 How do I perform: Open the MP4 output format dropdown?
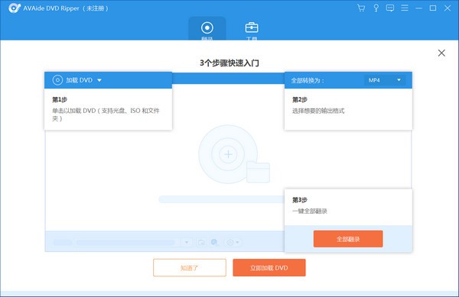point(385,80)
